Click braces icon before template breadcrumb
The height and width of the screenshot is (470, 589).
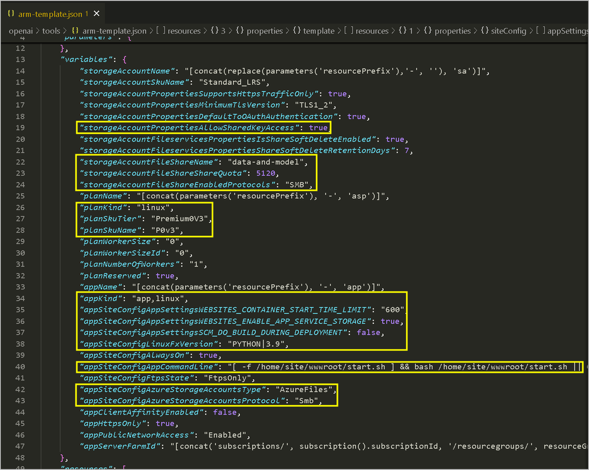(297, 31)
